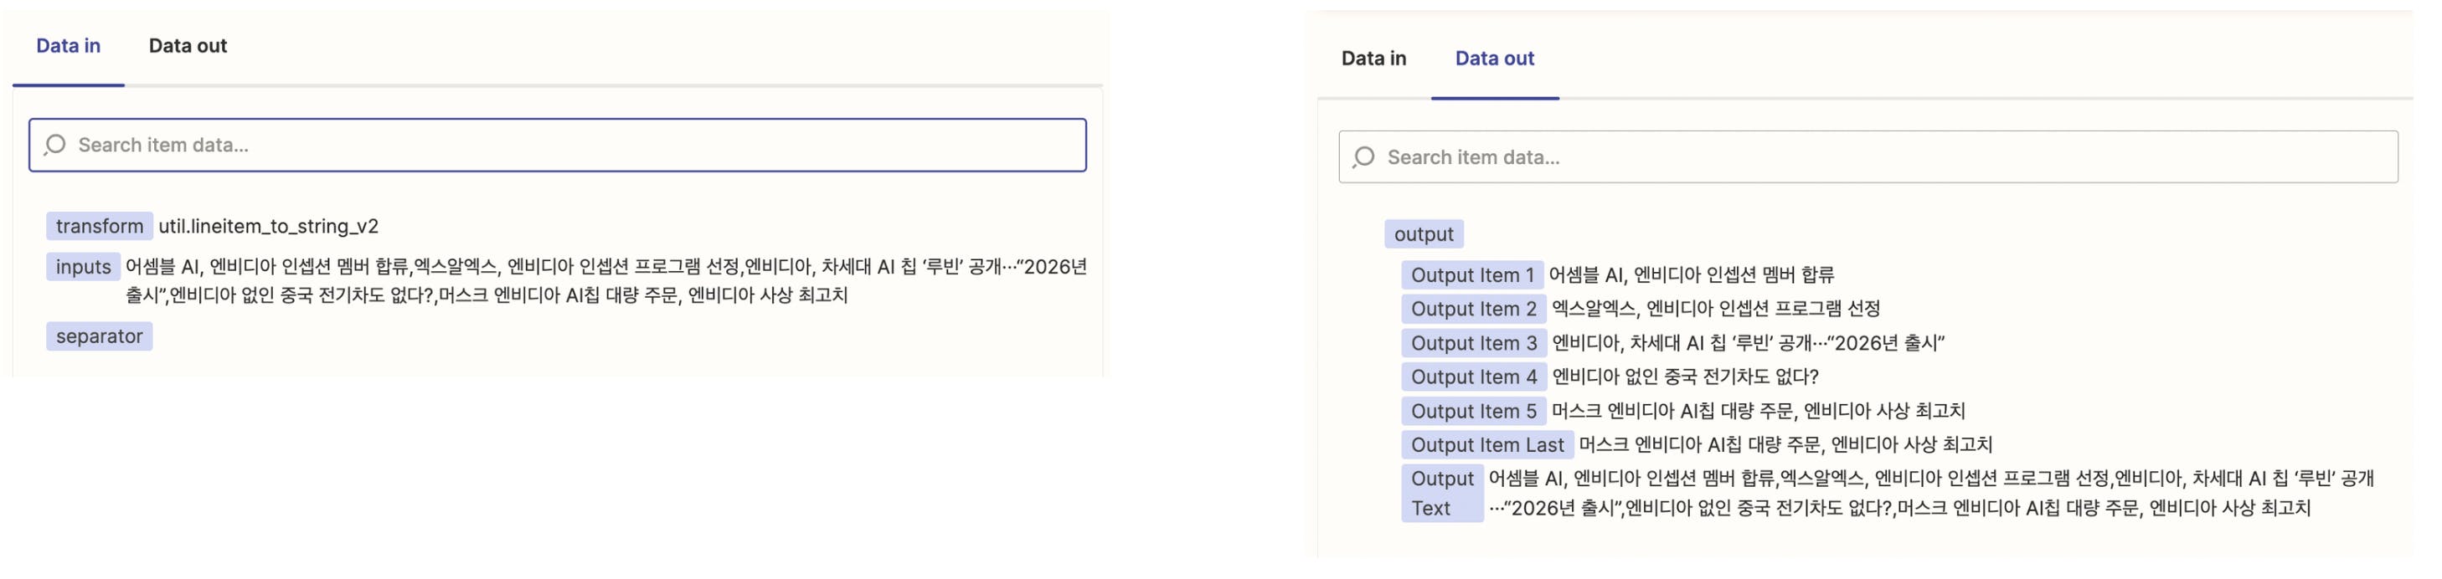2442x579 pixels.
Task: Switch to Data out tab in left panel
Action: pyautogui.click(x=188, y=45)
